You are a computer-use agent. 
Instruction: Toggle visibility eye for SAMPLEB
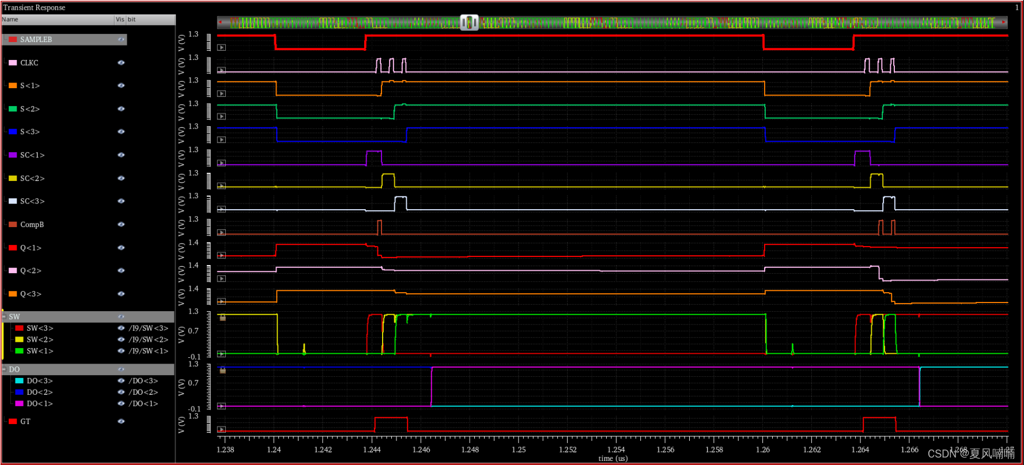click(121, 39)
